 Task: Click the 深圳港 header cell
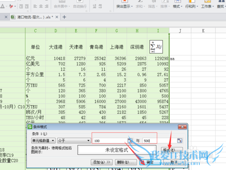pyautogui.click(x=137, y=47)
